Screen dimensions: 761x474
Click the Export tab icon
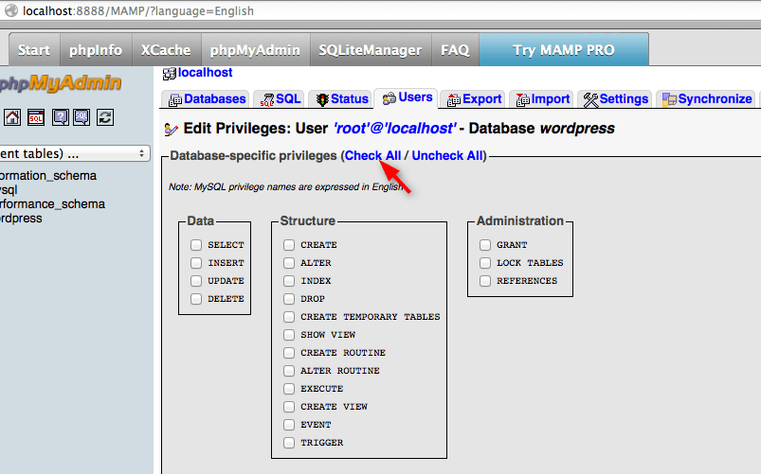[x=453, y=100]
